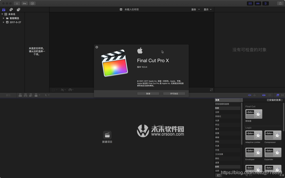The height and width of the screenshot is (178, 285).
Task: Toggle timeline skimming
Action: coord(250,95)
